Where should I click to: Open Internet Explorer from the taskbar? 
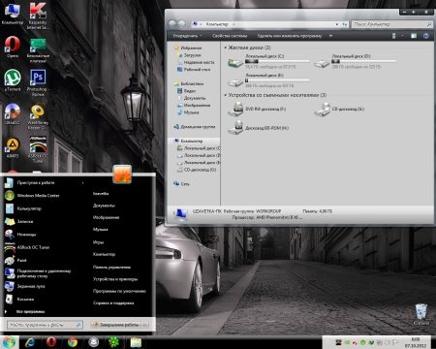click(x=30, y=342)
